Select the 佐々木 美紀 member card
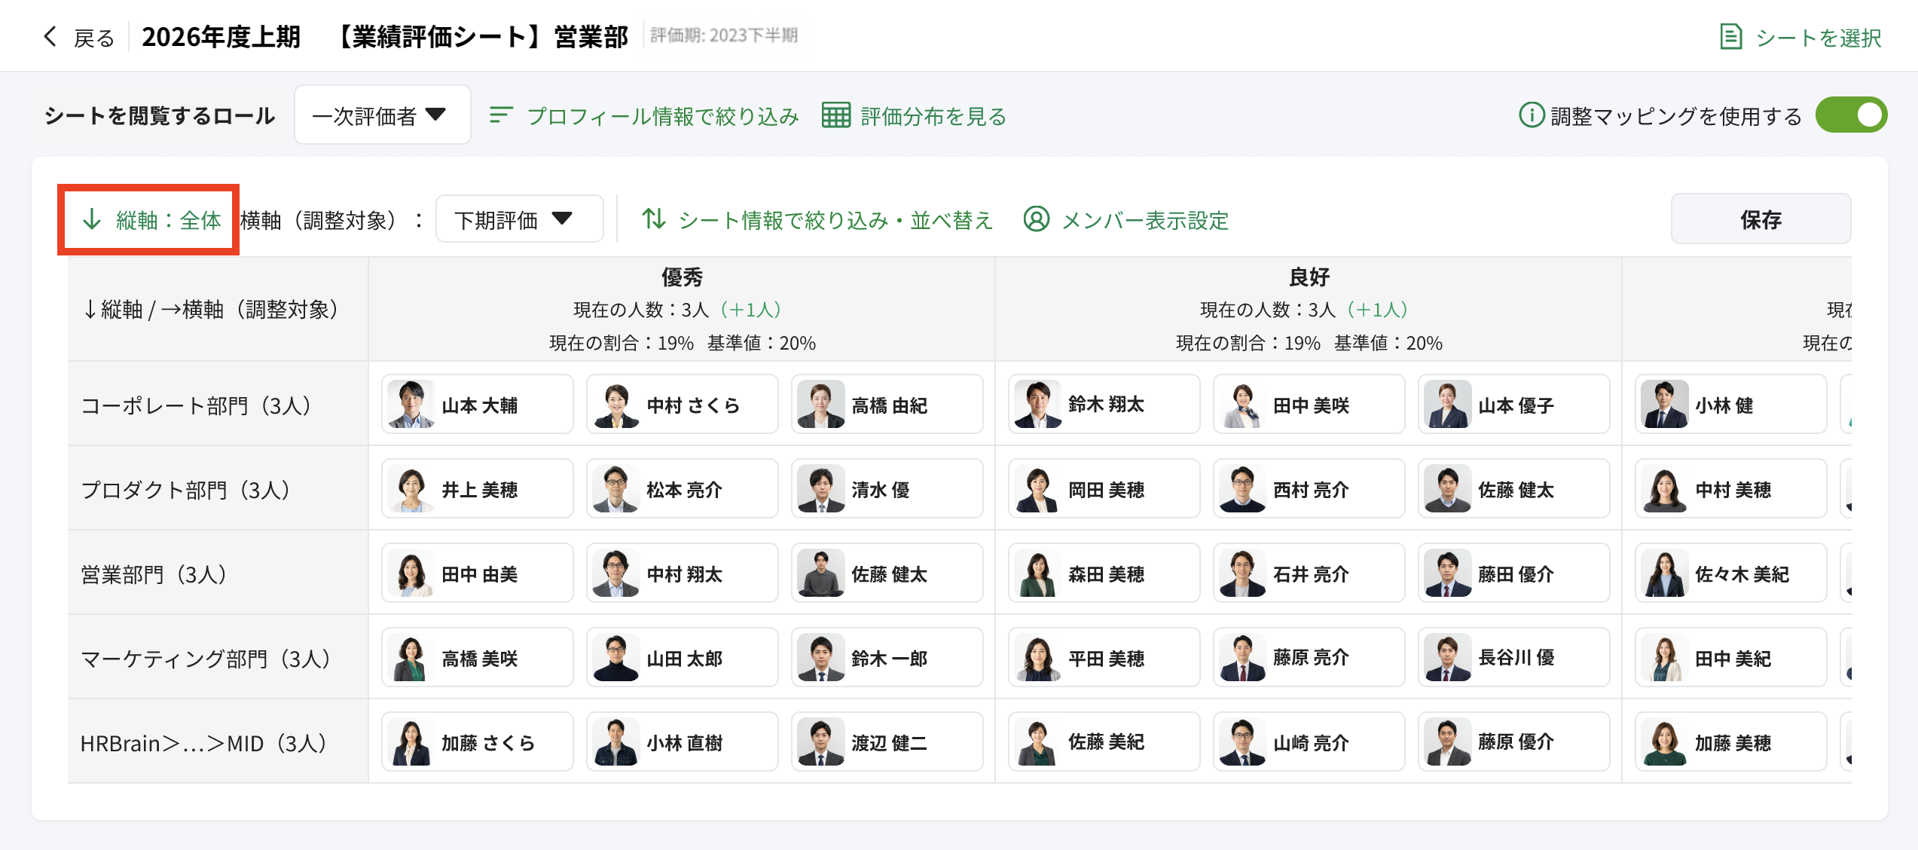The image size is (1918, 850). [x=1730, y=573]
